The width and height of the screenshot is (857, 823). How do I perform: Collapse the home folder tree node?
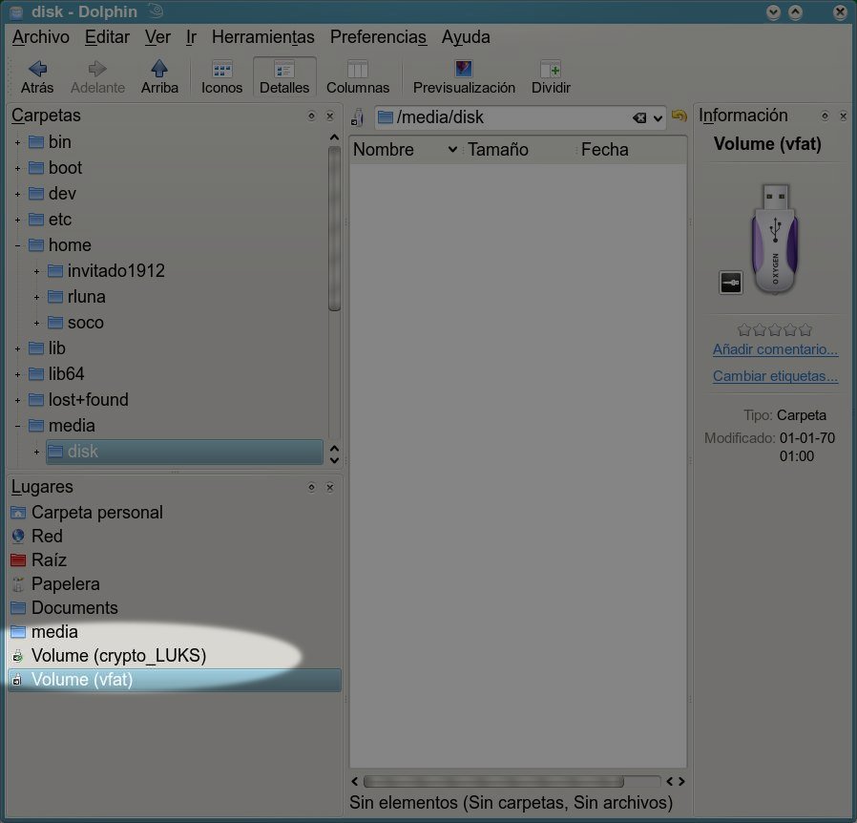[17, 245]
